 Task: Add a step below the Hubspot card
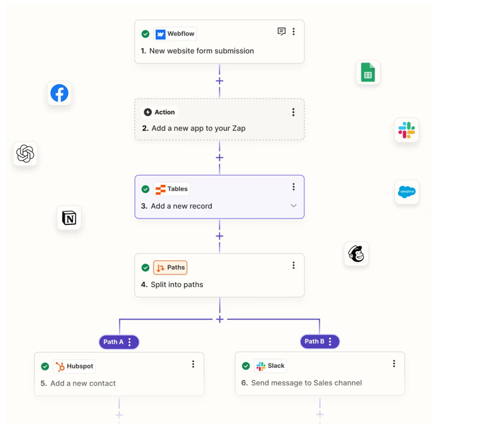pos(119,414)
